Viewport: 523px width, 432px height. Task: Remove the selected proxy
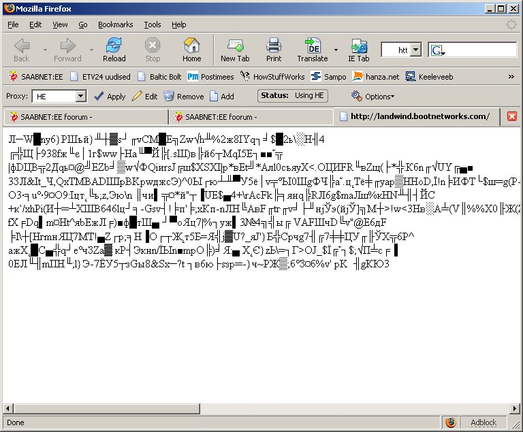click(x=183, y=97)
